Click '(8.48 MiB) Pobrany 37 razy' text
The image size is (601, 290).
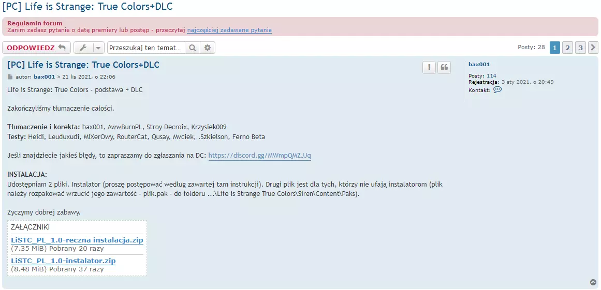tap(57, 269)
